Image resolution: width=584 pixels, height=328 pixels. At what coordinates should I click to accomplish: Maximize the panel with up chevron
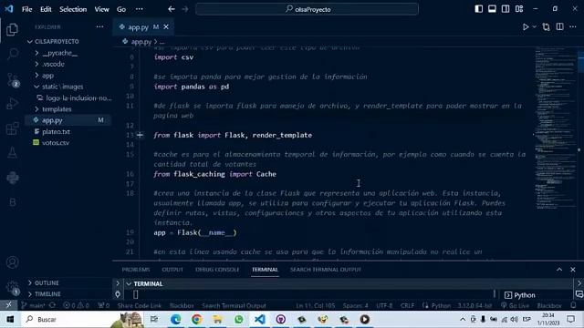[559, 270]
